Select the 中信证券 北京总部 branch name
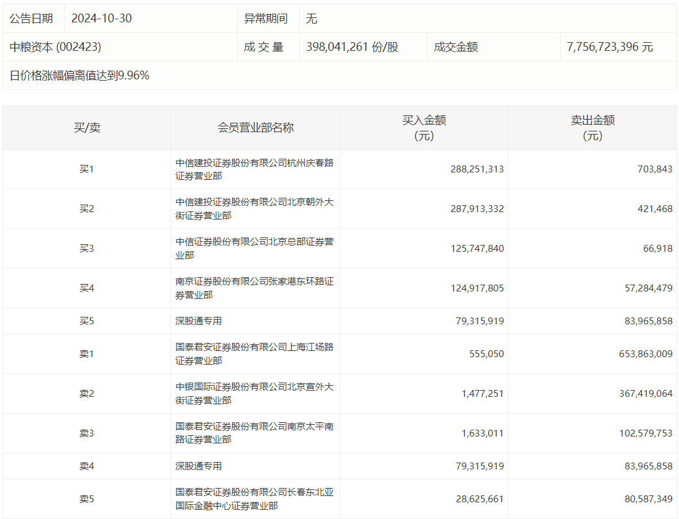This screenshot has height=519, width=679. [254, 249]
